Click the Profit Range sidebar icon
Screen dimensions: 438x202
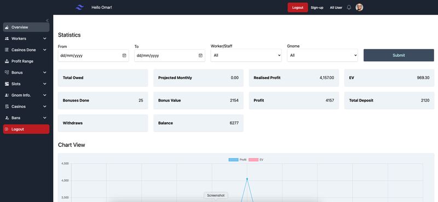(x=7, y=61)
